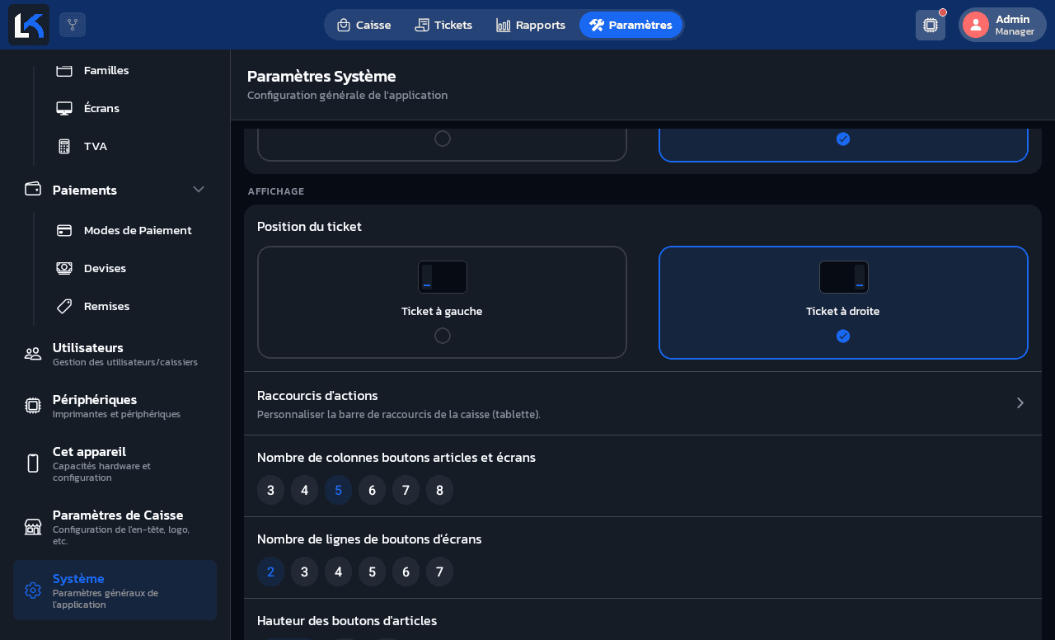Set screen button rows to 7
Screen dimensions: 1055x640
439,572
